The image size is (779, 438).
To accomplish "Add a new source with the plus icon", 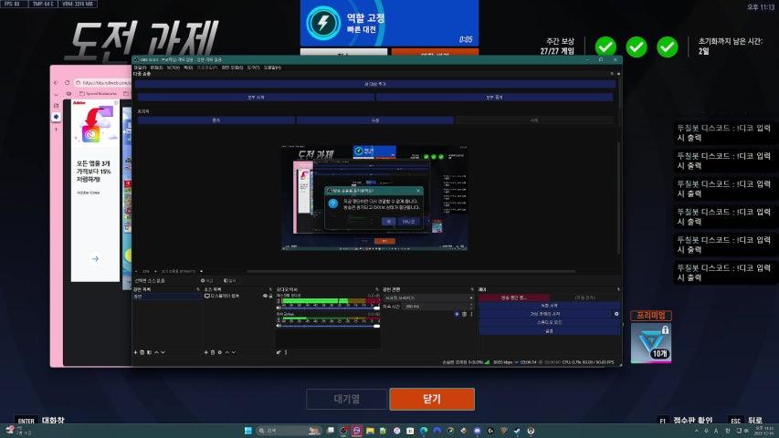I will point(206,352).
